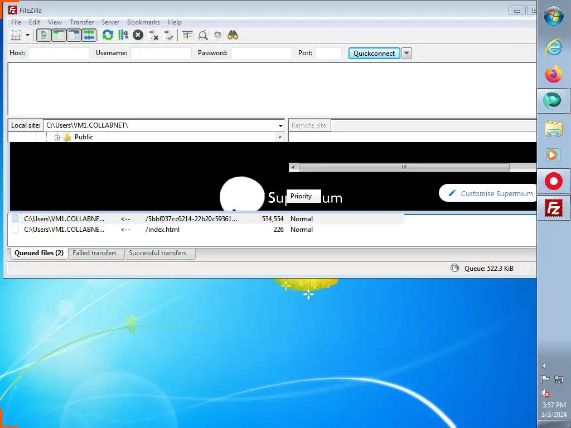Launch Internet Explorer from the taskbar

(554, 47)
